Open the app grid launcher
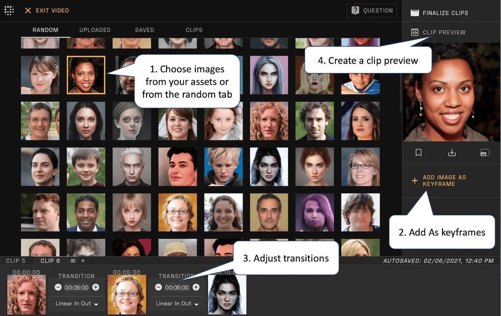The height and width of the screenshot is (316, 501). pyautogui.click(x=9, y=10)
